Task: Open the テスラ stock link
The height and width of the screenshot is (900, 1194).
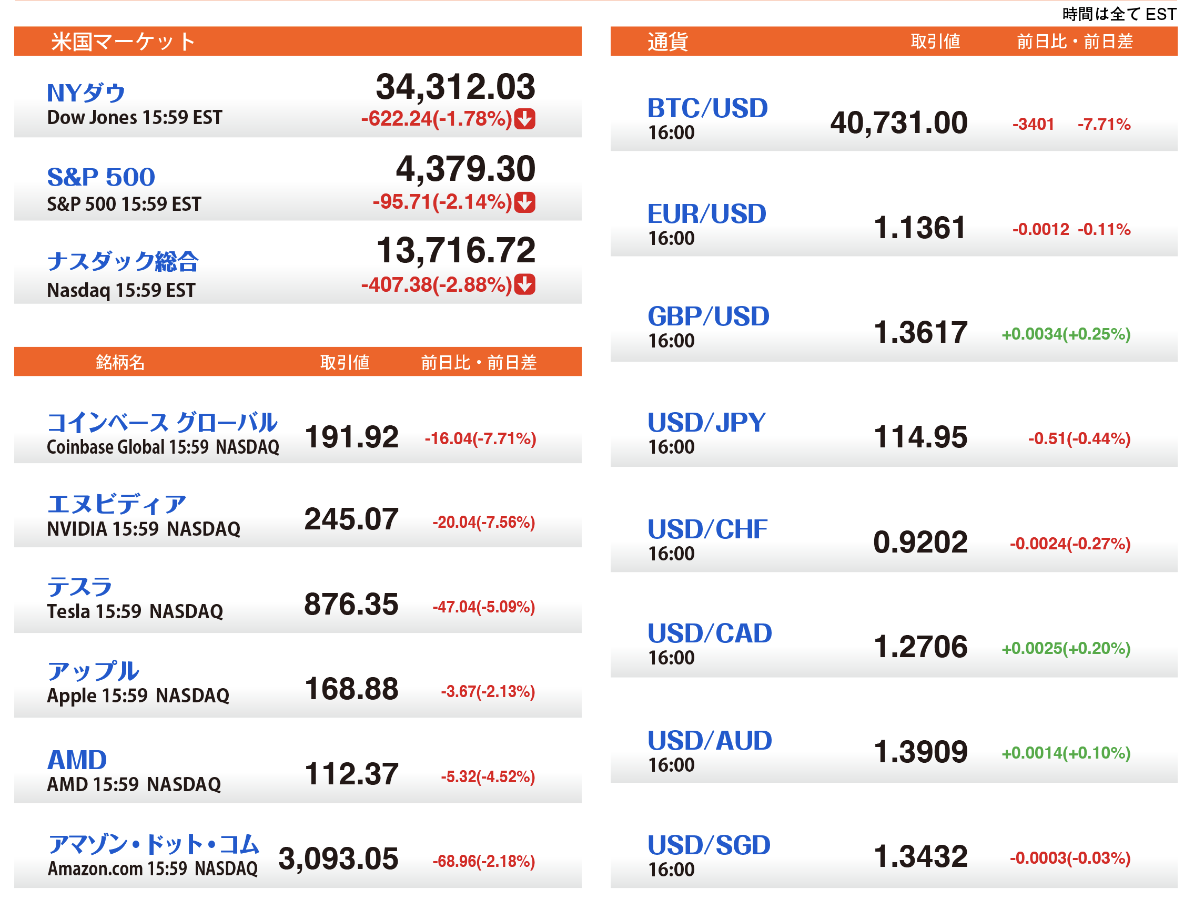Action: point(79,587)
